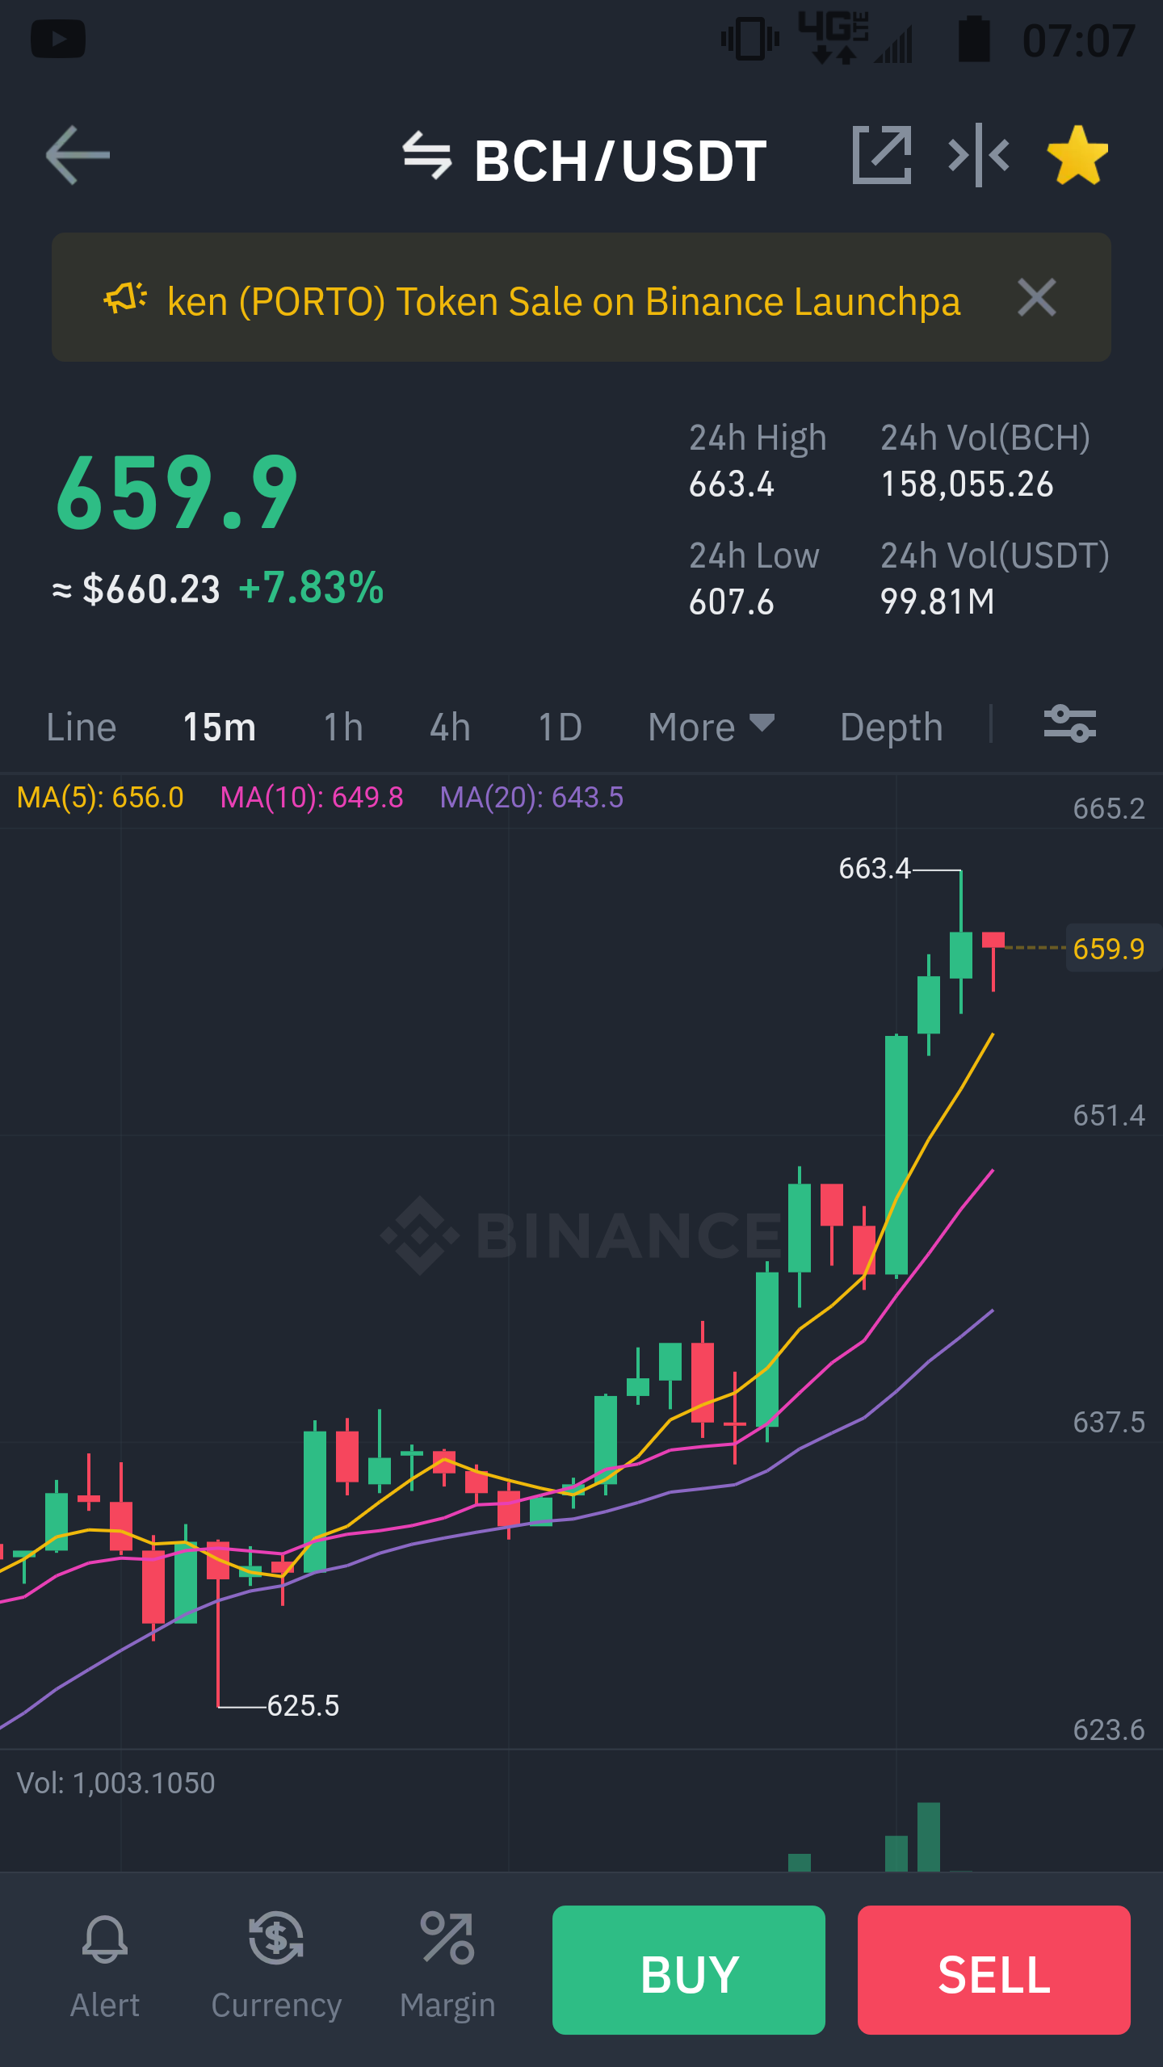Open the chart indicator settings icon

click(x=1069, y=723)
